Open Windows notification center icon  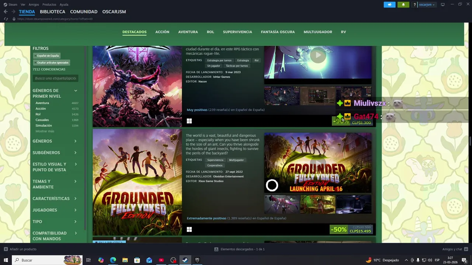(464, 260)
